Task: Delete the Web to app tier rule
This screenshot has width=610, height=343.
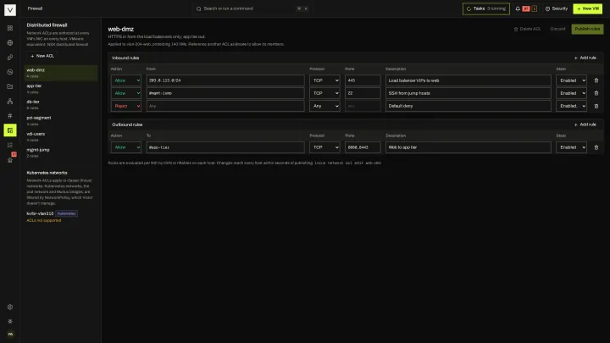Action: pos(596,147)
